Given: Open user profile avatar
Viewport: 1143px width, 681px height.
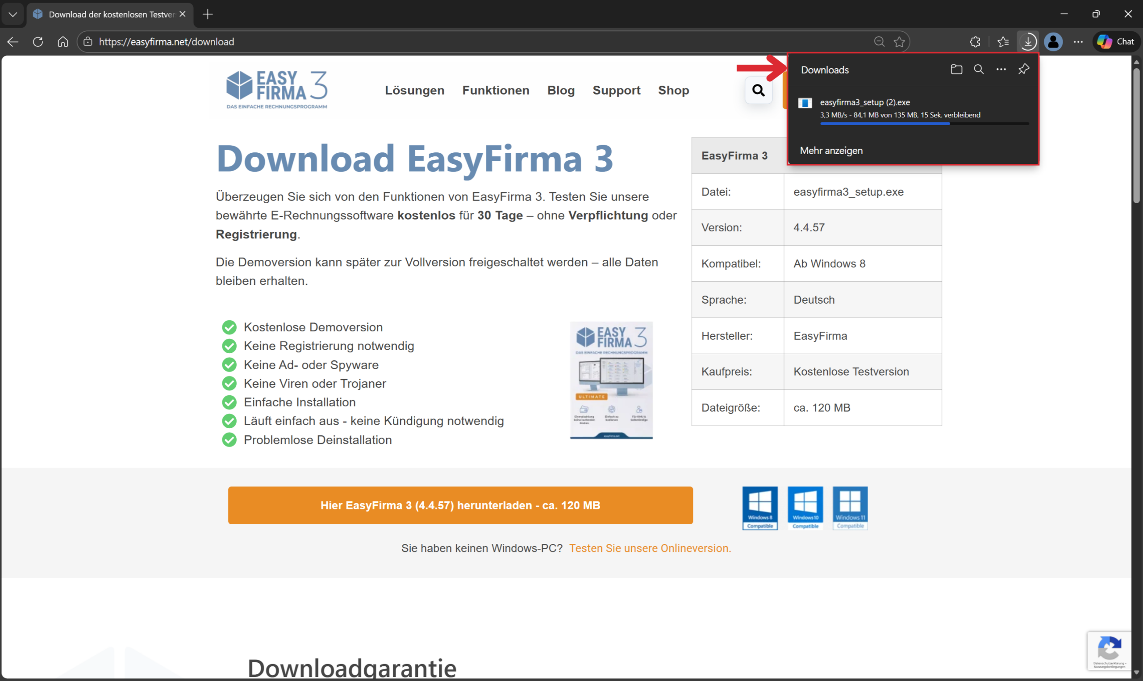Looking at the screenshot, I should click(x=1053, y=42).
